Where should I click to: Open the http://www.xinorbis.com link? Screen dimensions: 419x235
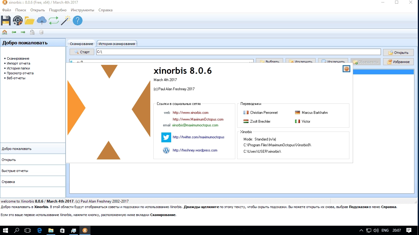pos(190,113)
